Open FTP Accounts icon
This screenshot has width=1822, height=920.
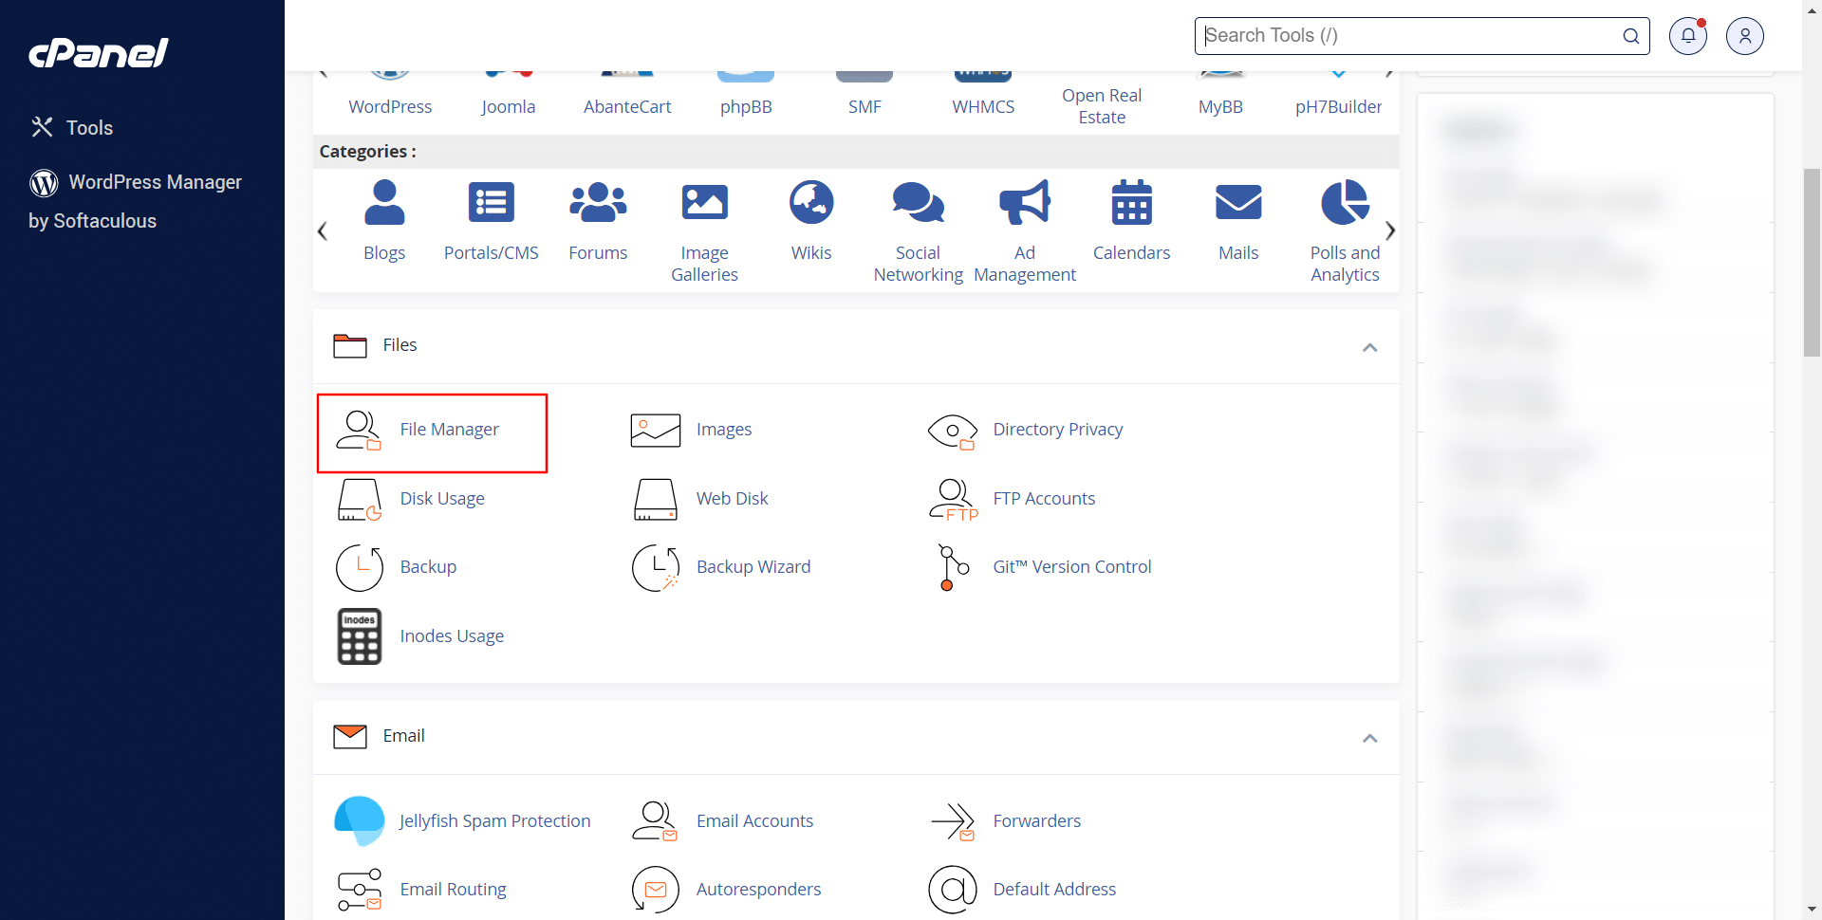953,500
